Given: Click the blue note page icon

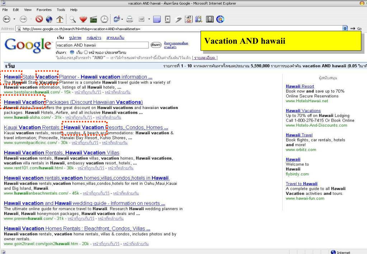Looking at the screenshot, I should [157, 19].
